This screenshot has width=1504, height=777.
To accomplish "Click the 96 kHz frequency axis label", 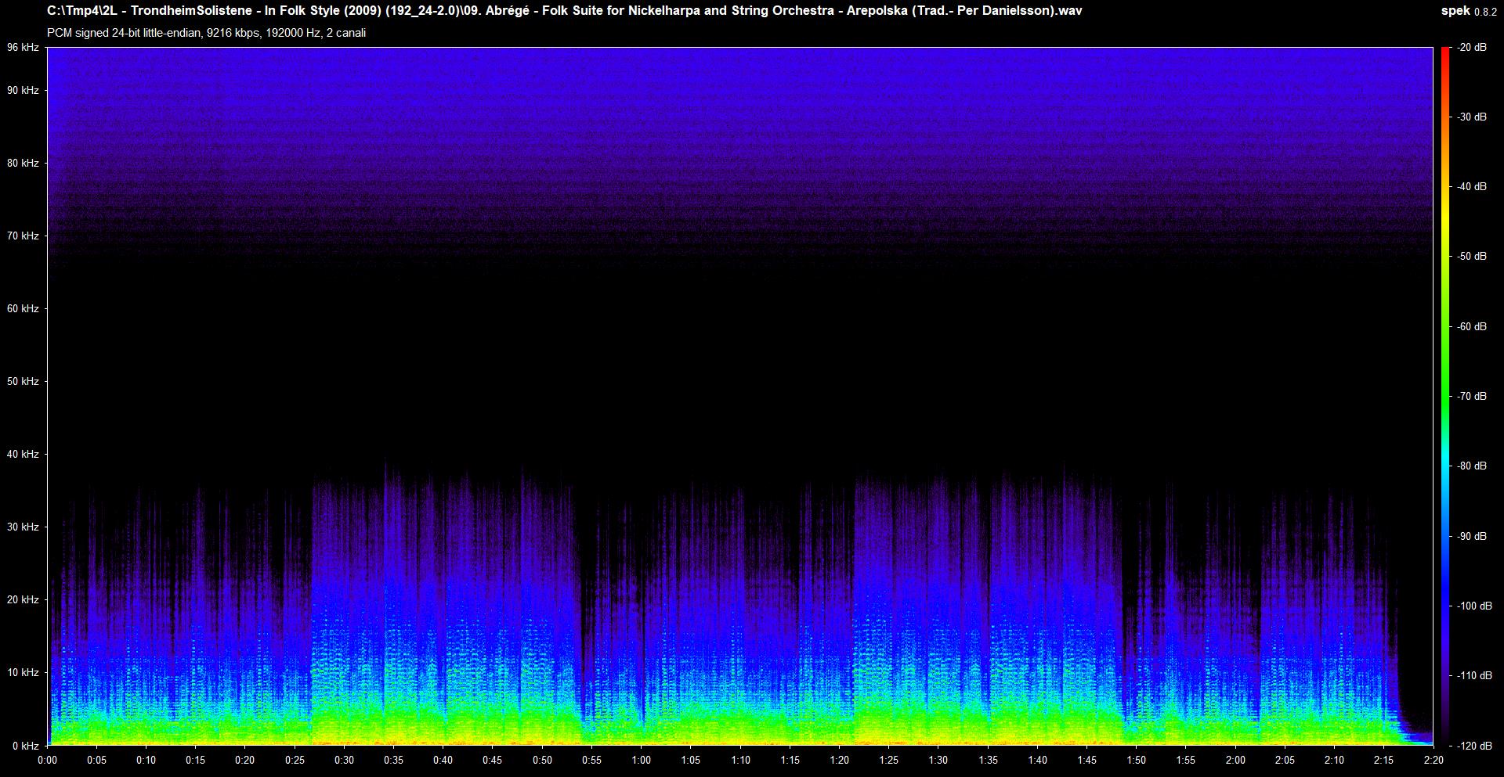I will point(23,48).
